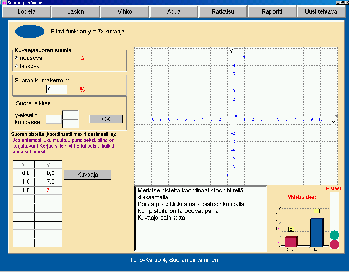Click the denominator field of y-intercept fraction

(70, 124)
